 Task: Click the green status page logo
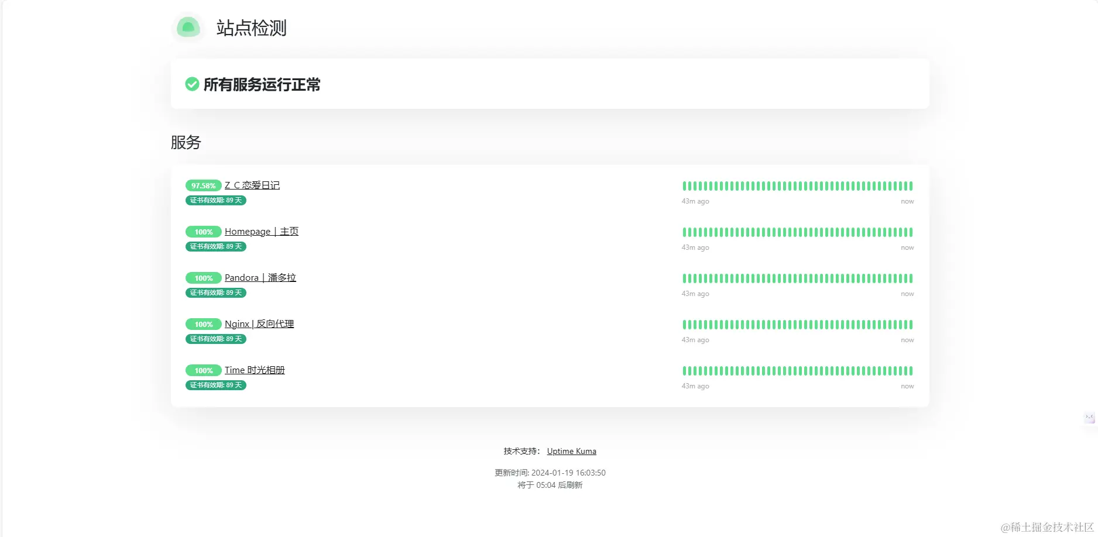tap(188, 27)
